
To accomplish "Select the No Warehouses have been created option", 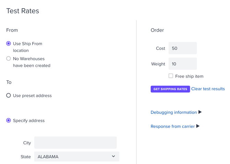I will (x=9, y=59).
